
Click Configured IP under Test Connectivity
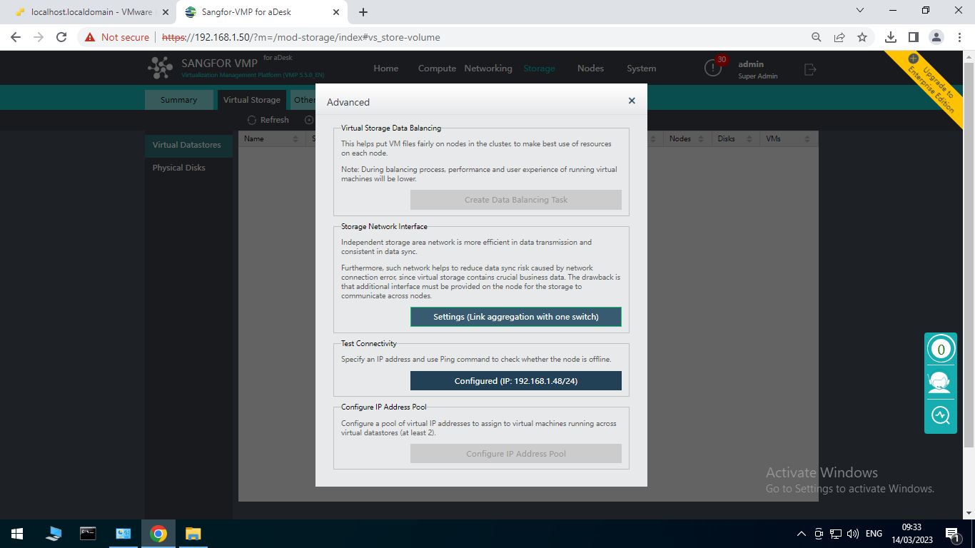515,380
